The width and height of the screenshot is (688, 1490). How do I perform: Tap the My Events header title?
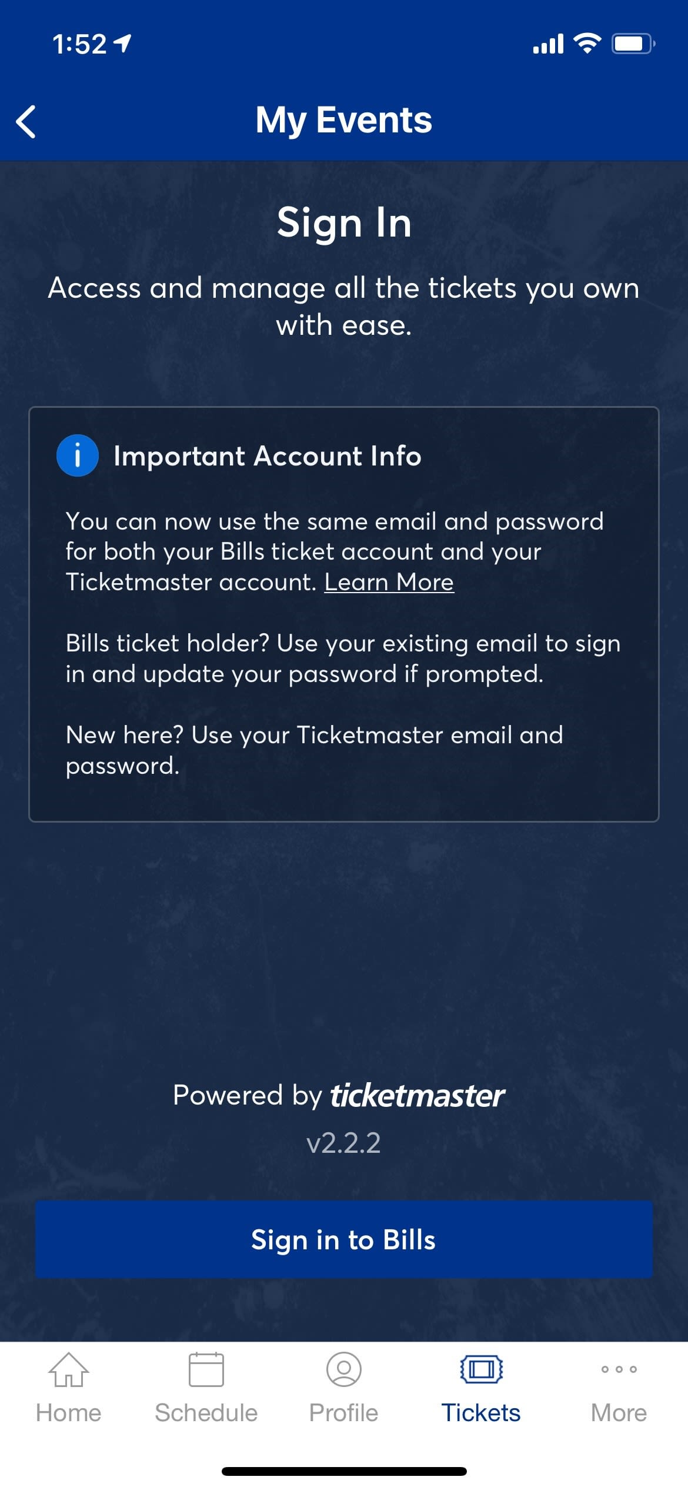[344, 120]
